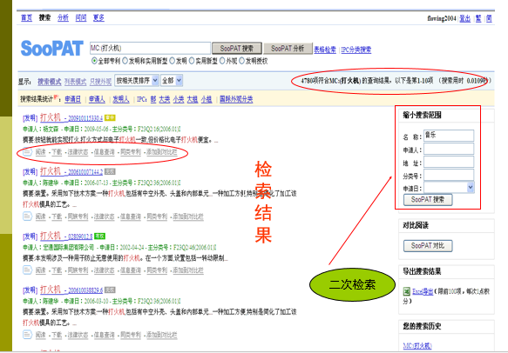Viewport: 508px width, 353px height.
Task: Click the Excel导出 link
Action: [423, 291]
